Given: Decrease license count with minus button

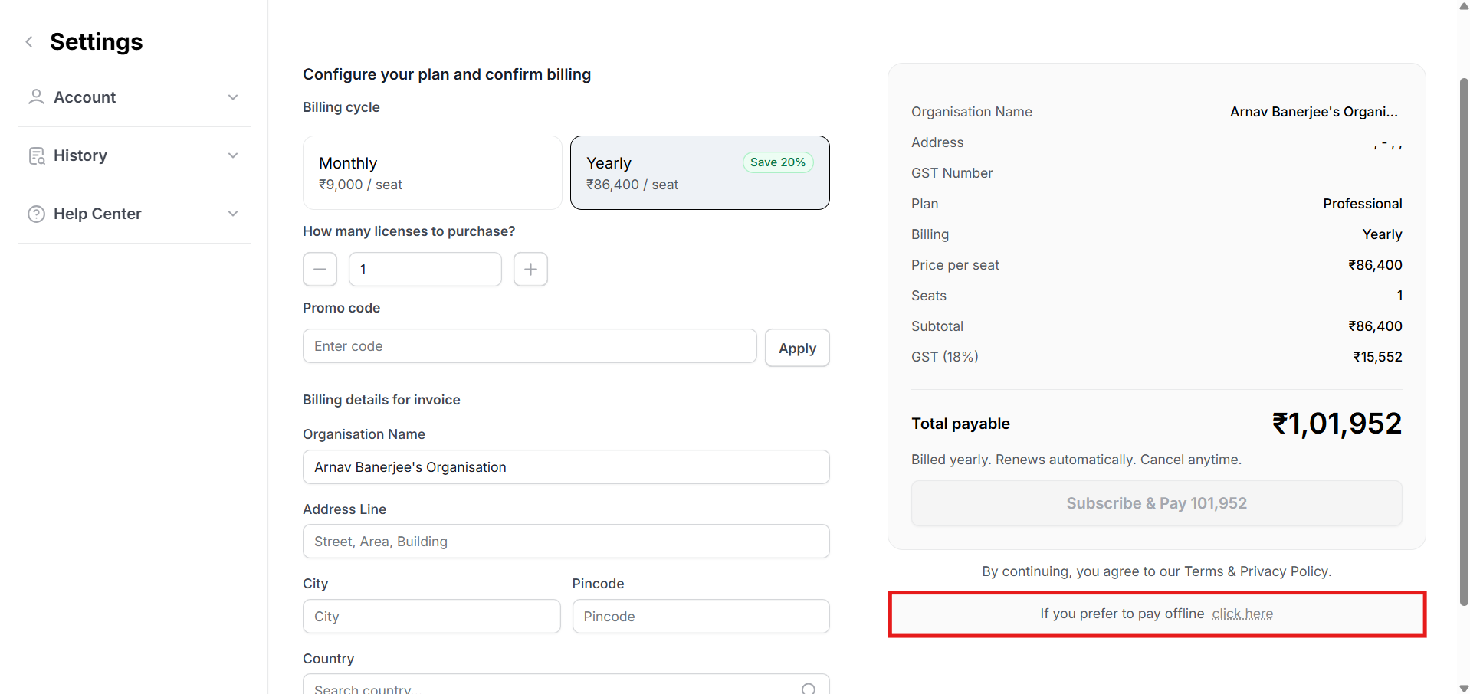Looking at the screenshot, I should click(320, 270).
